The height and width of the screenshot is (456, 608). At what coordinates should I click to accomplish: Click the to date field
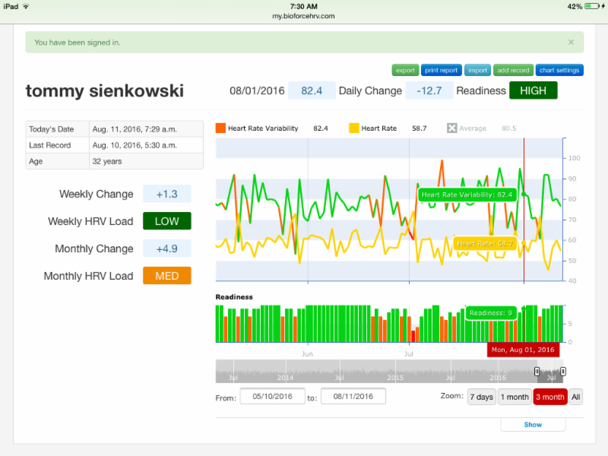[353, 397]
